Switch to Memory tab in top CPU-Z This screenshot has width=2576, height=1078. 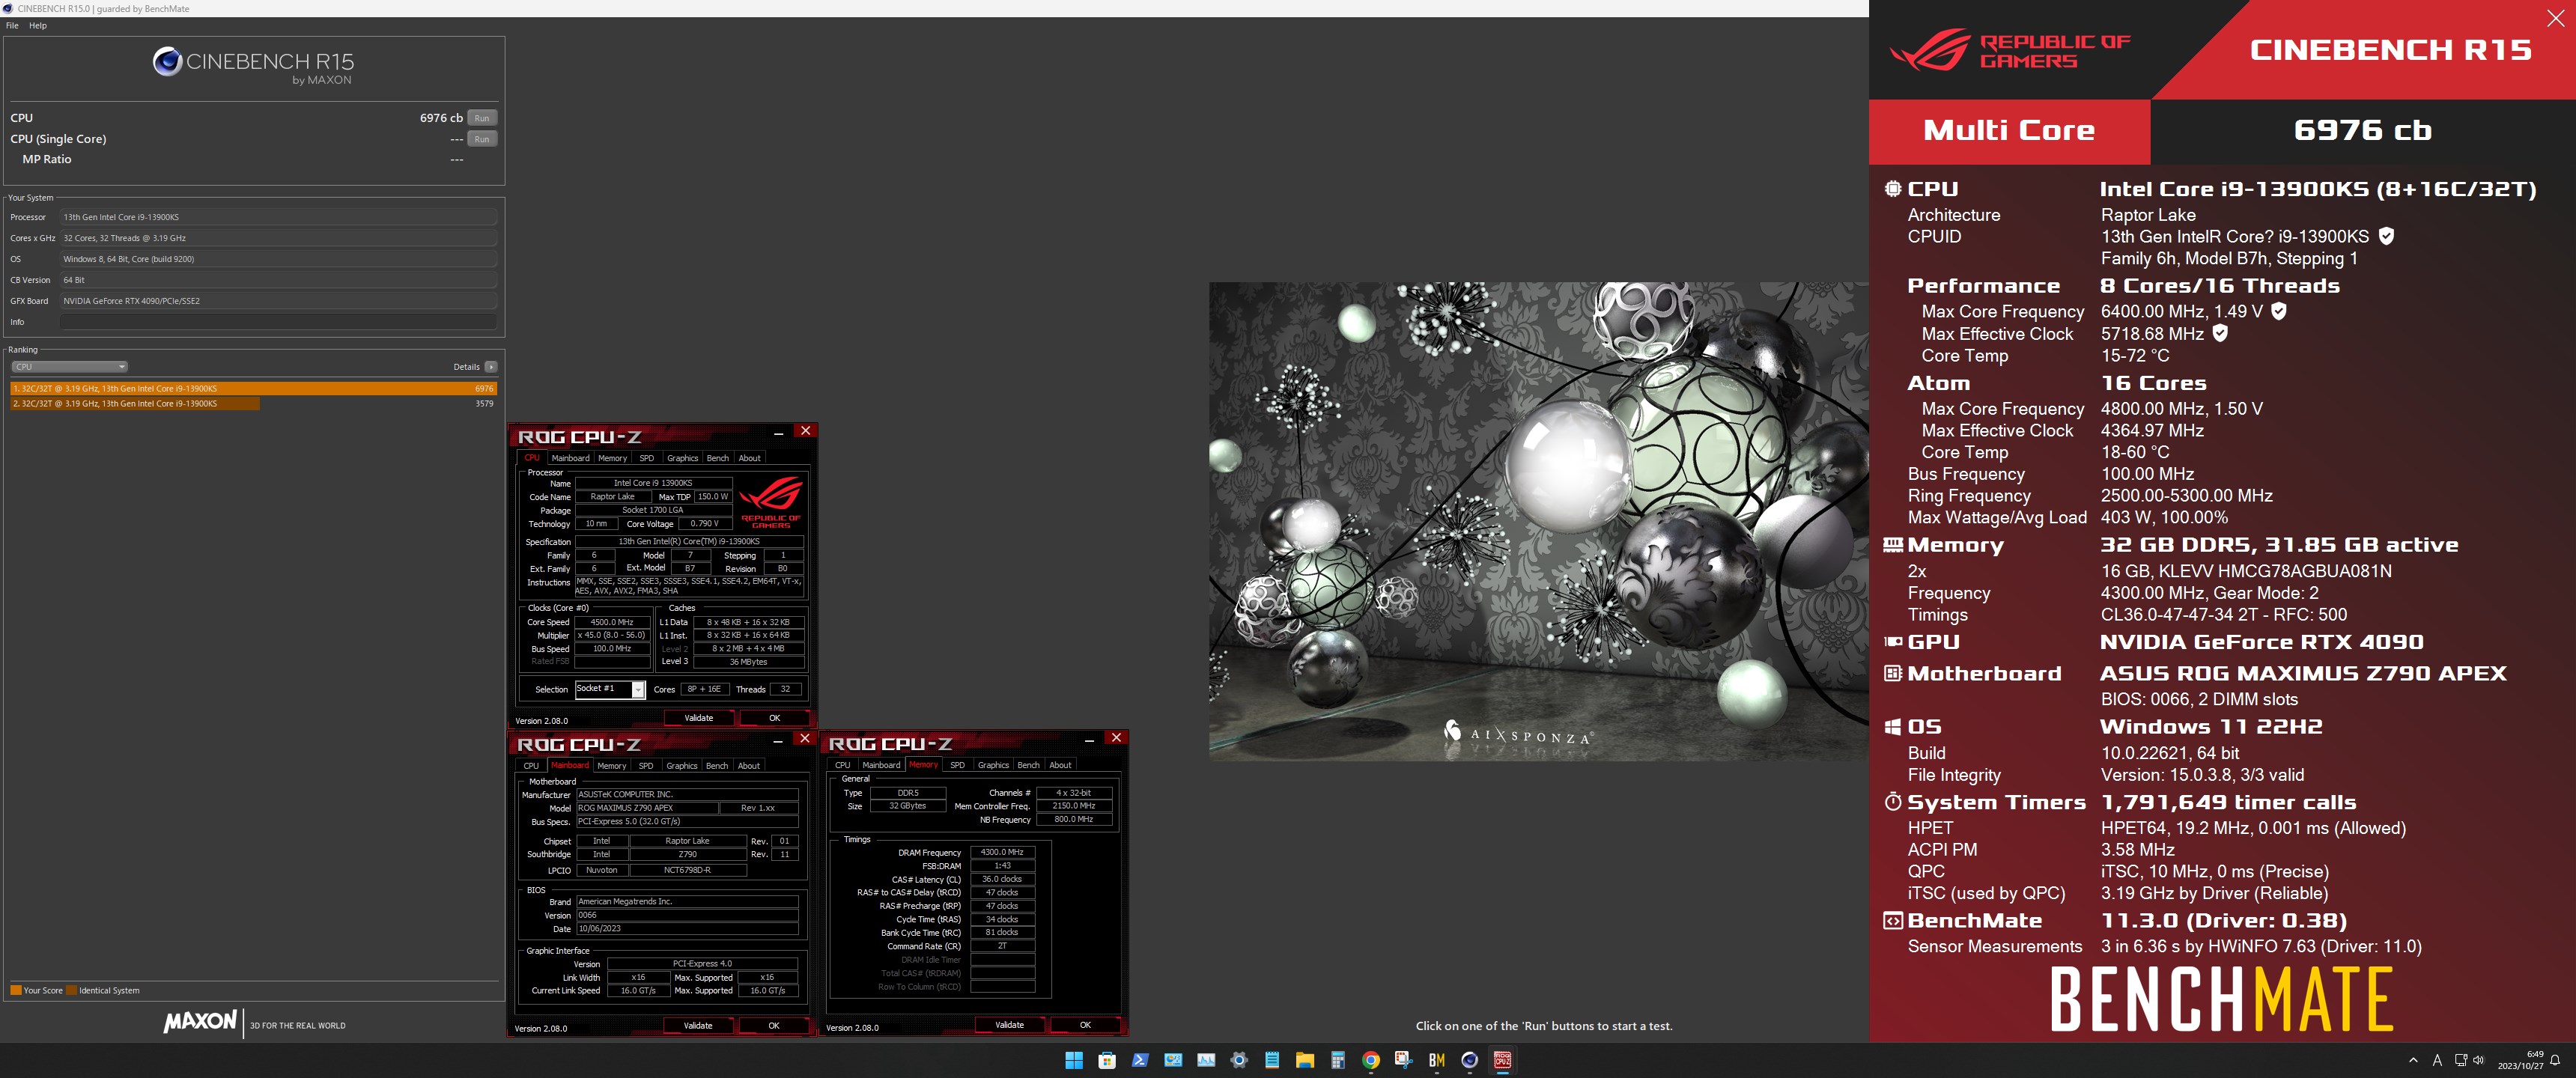(x=612, y=458)
